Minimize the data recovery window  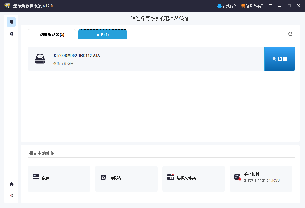(x=279, y=6)
